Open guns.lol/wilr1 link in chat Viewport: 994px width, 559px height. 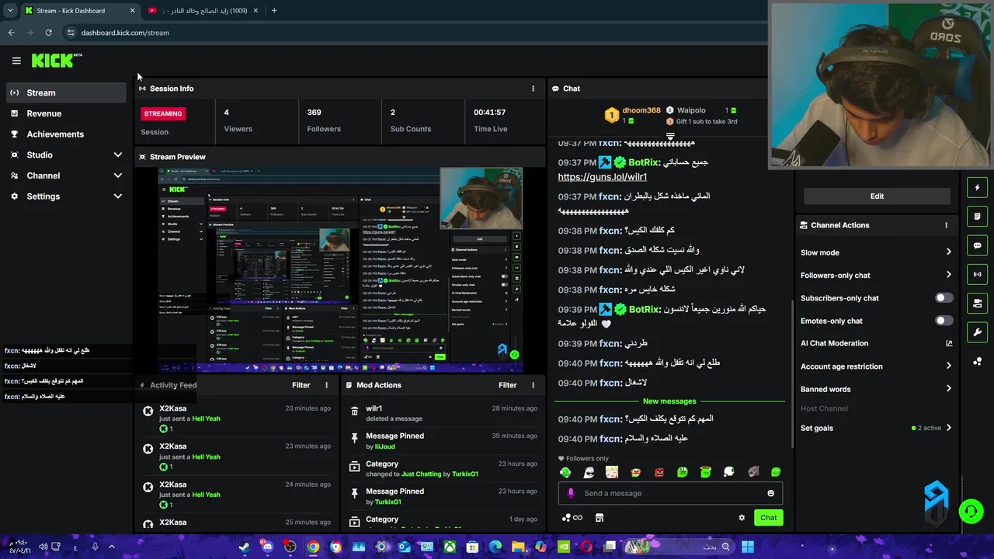[x=603, y=177]
